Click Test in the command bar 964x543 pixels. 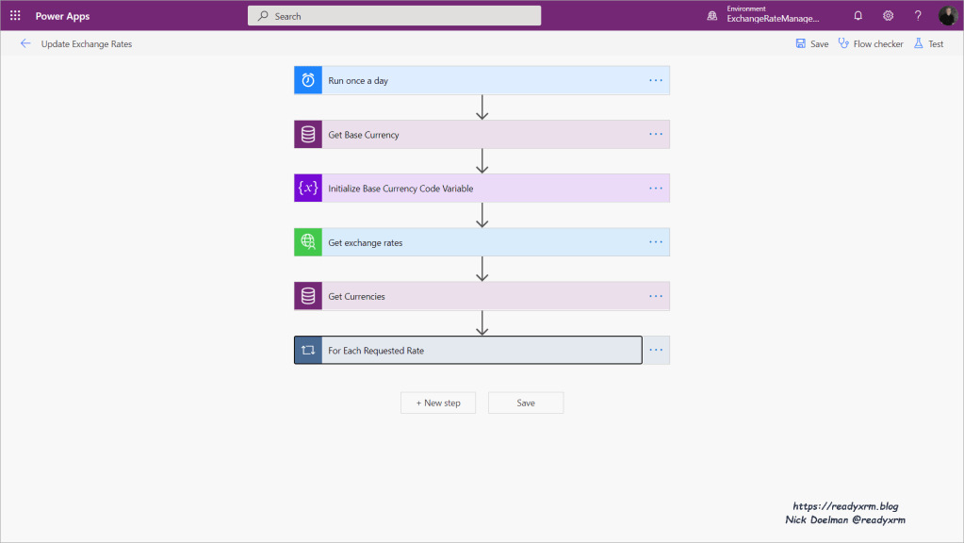point(928,44)
